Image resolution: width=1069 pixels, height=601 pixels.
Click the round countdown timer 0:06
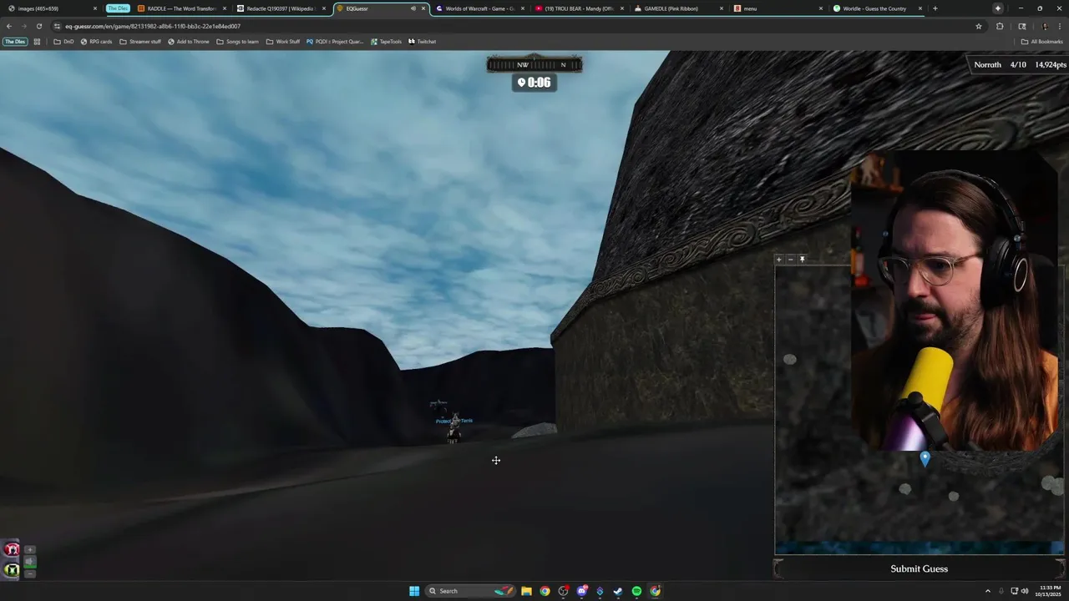(534, 83)
